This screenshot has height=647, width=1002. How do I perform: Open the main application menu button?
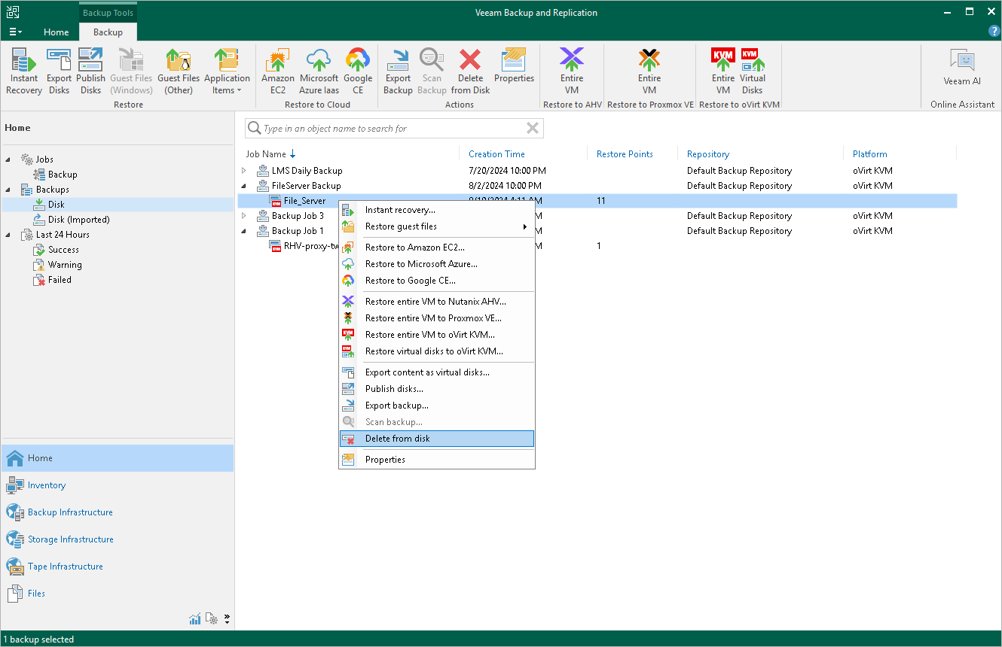(15, 32)
